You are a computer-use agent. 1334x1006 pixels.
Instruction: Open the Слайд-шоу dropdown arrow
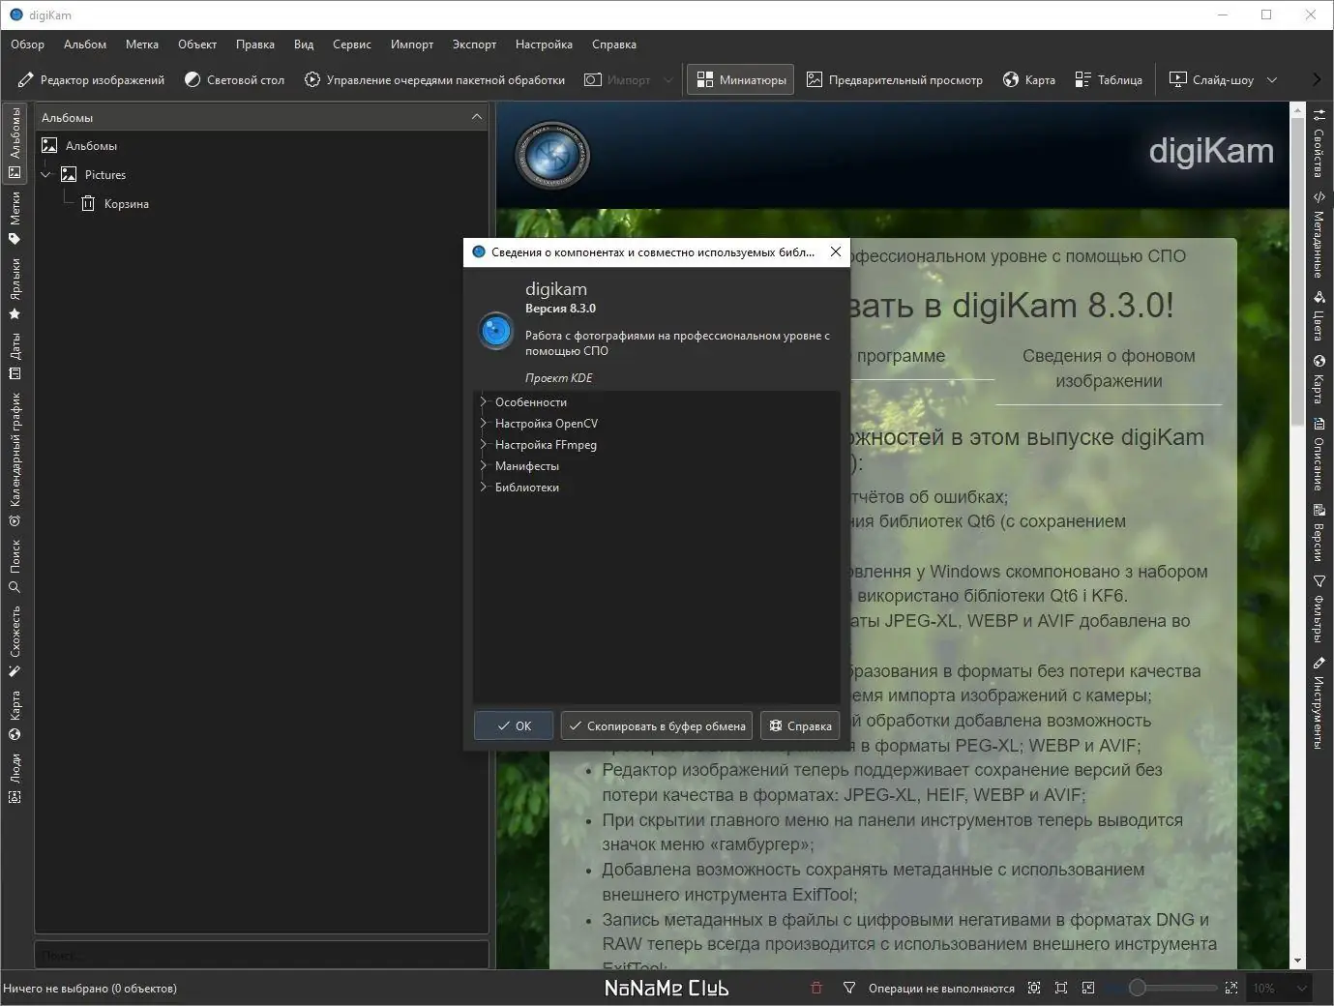click(1272, 80)
